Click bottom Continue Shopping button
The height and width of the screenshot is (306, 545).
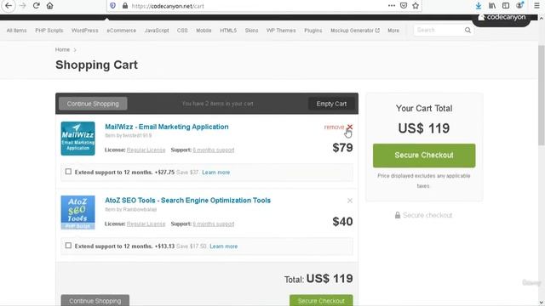click(95, 300)
